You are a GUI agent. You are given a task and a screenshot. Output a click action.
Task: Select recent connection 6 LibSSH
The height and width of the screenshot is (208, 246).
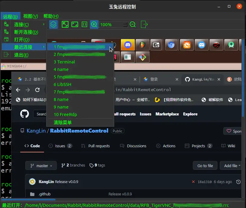point(80,84)
